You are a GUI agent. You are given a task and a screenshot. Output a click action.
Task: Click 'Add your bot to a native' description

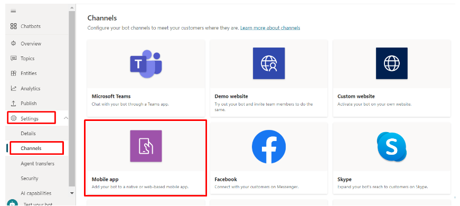140,187
